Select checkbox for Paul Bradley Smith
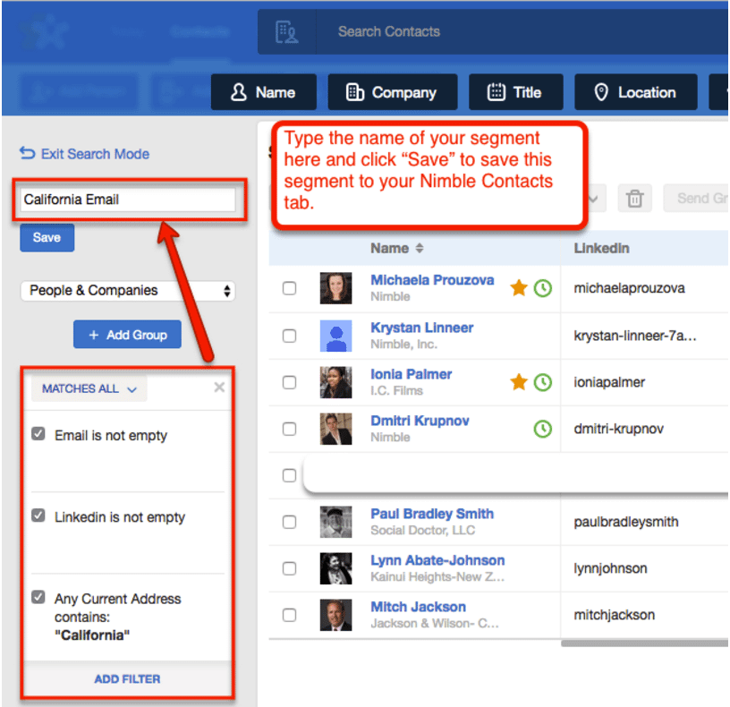Screen dimensions: 730x707 (x=289, y=522)
